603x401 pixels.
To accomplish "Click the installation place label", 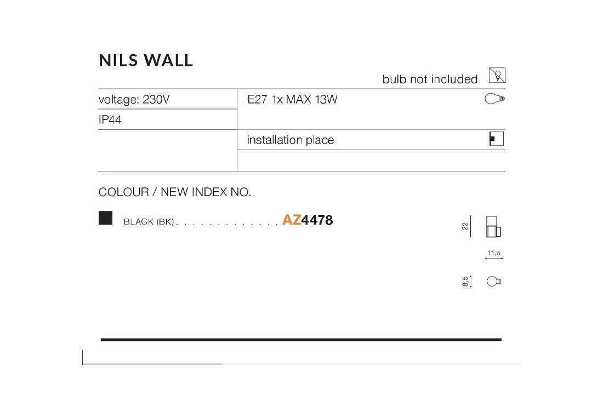I will pyautogui.click(x=290, y=140).
